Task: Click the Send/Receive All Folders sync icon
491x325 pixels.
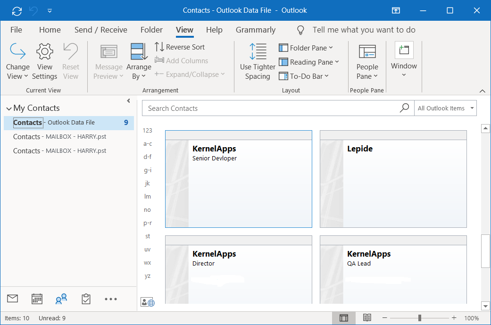Action: point(17,11)
